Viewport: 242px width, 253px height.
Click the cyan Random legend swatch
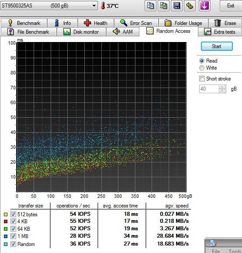point(6,244)
